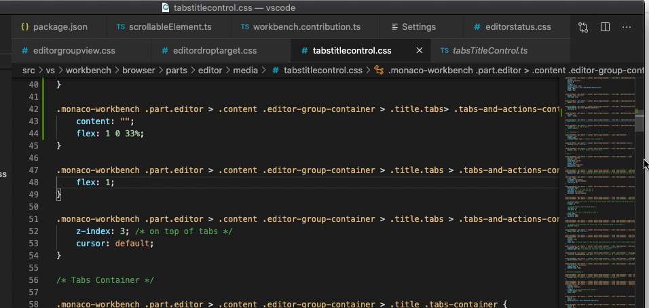This screenshot has height=308, width=649.
Task: Click the CSS hash icon in breadcrumbs
Action: 275,71
